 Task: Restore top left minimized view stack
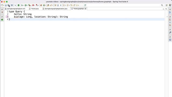tap(2, 10)
